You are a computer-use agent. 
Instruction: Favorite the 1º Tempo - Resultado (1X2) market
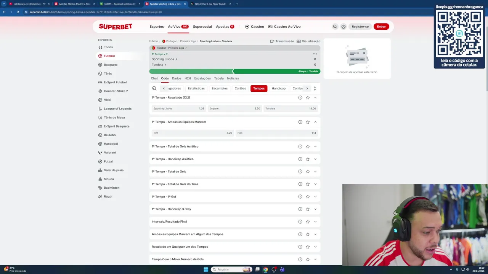click(x=308, y=98)
